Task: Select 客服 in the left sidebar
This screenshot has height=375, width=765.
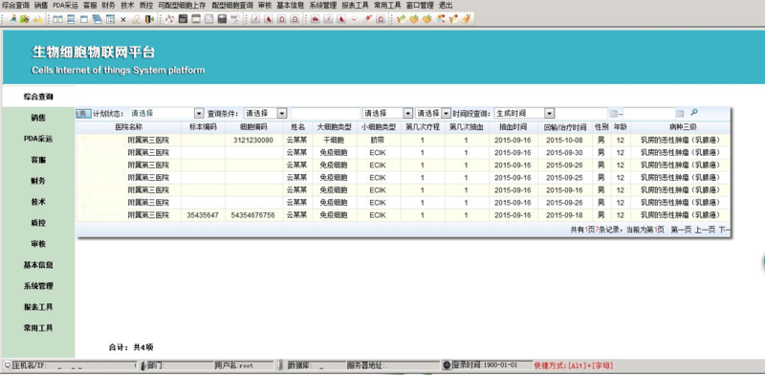Action: pyautogui.click(x=38, y=160)
